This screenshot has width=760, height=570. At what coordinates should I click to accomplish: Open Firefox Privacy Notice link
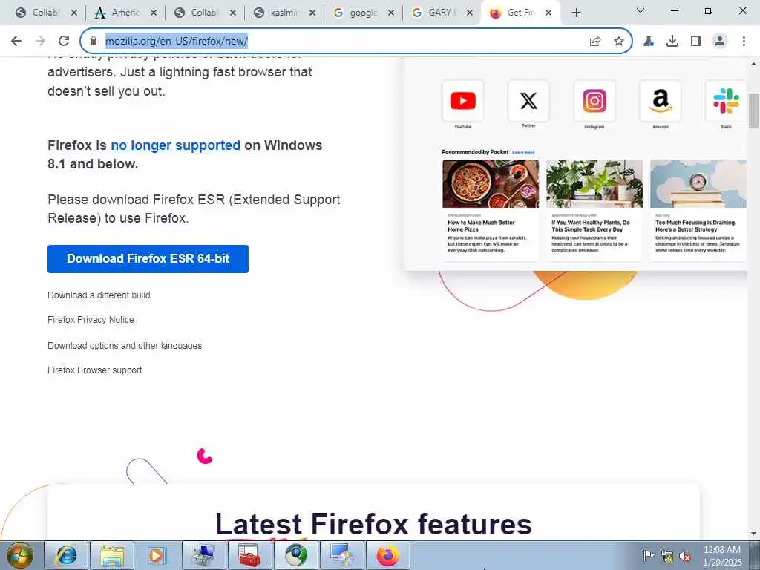[91, 320]
